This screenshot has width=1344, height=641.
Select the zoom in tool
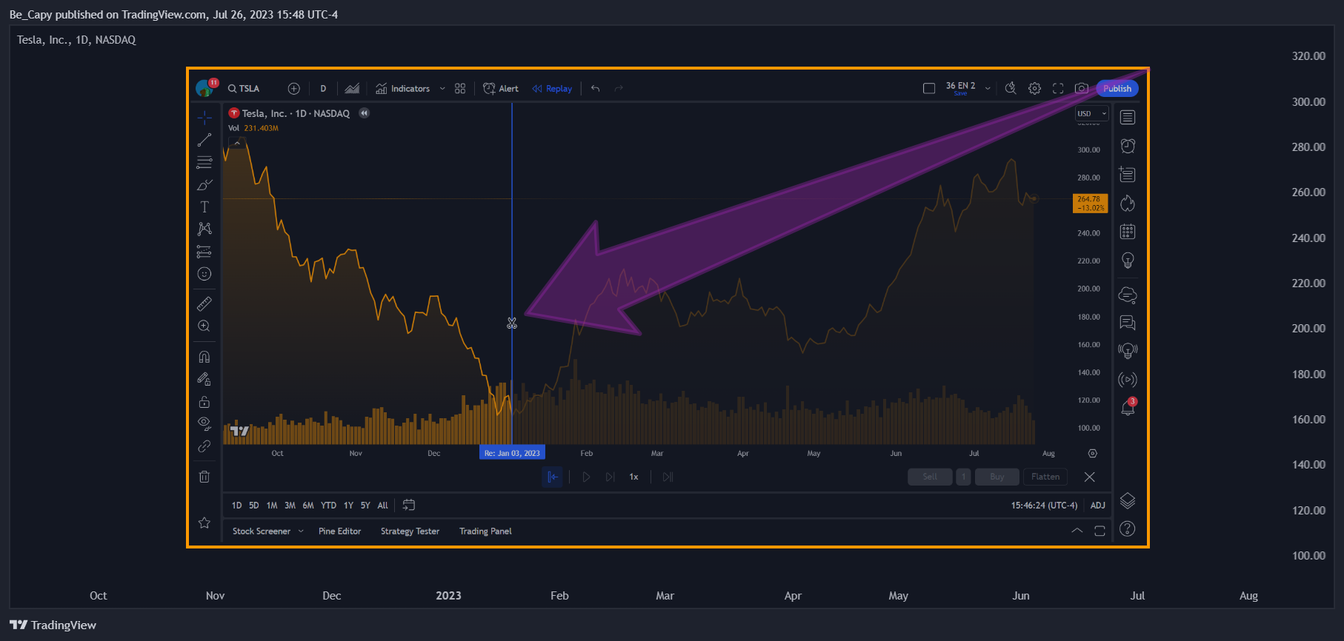tap(204, 326)
